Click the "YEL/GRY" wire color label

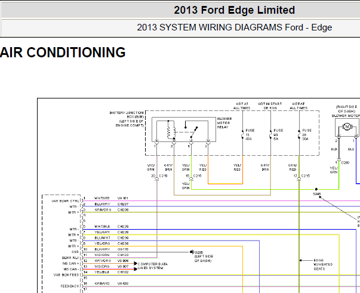coord(102,232)
